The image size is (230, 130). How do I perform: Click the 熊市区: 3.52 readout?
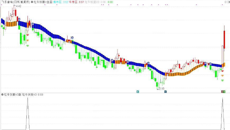61,2
